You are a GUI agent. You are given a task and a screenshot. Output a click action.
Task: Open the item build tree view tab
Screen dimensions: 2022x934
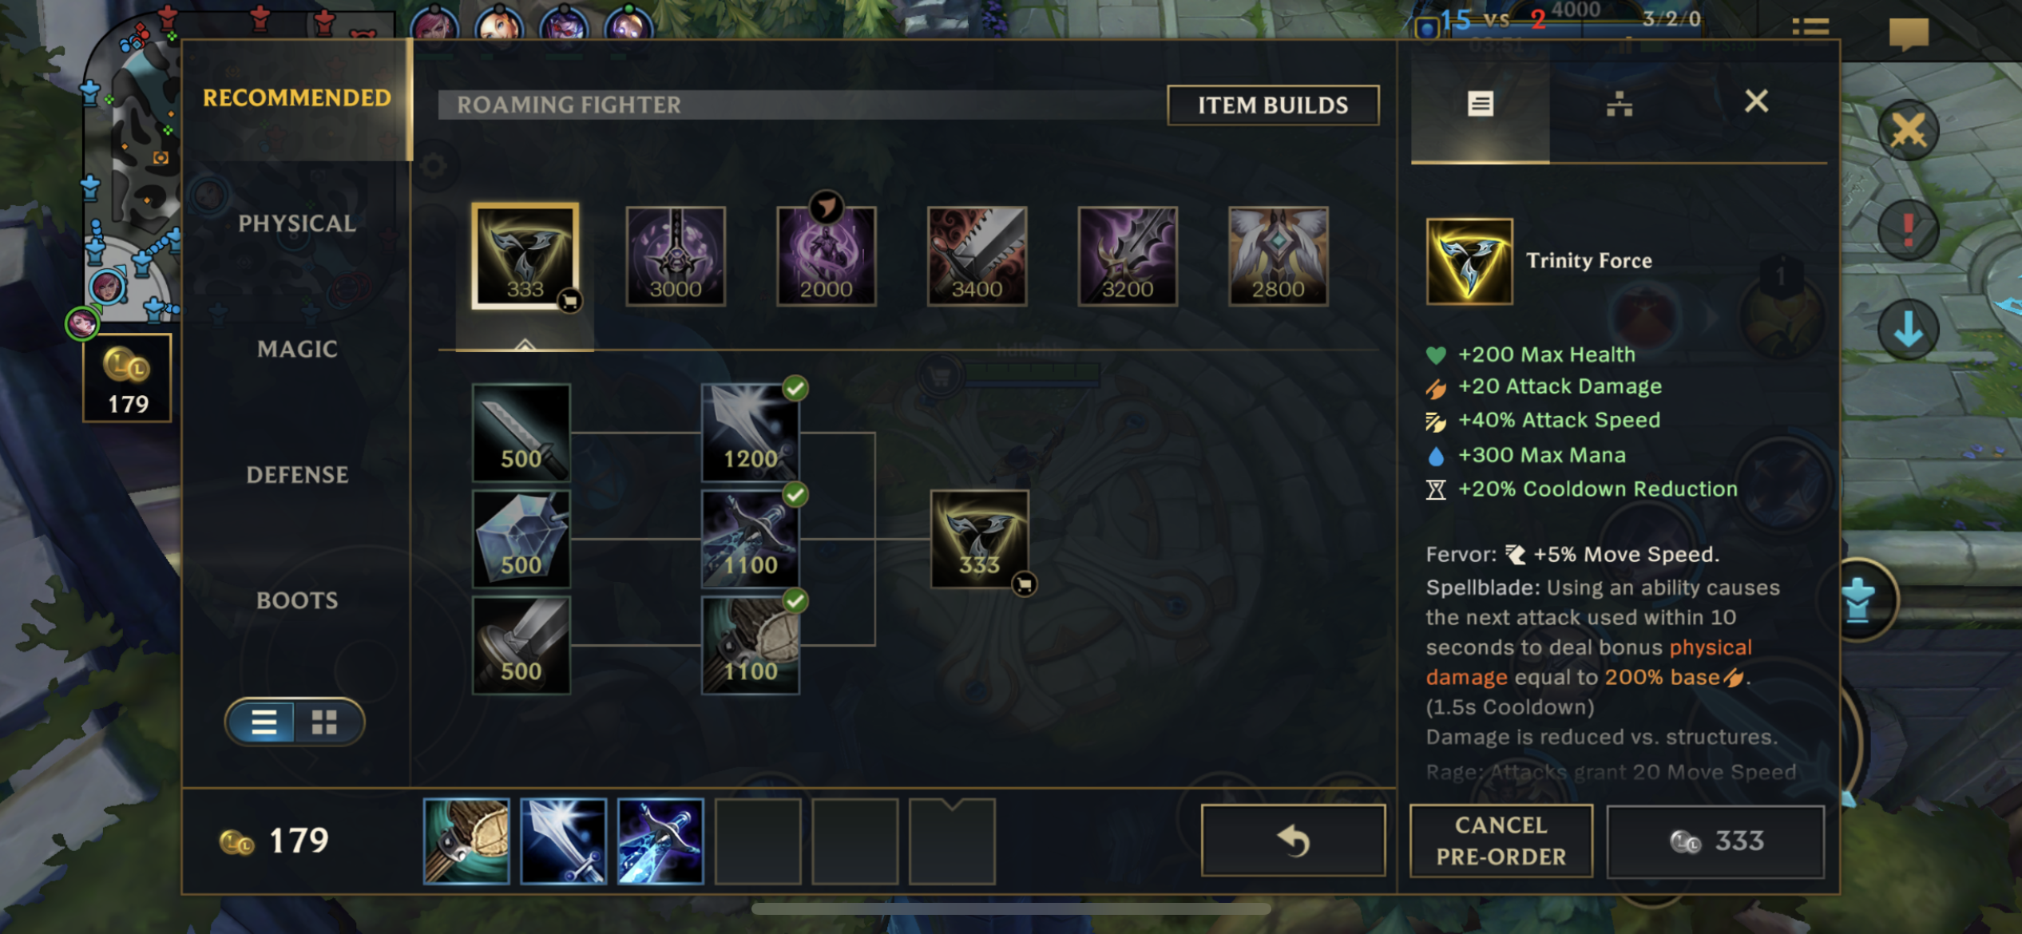tap(1619, 104)
